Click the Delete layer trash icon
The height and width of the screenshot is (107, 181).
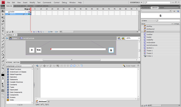12,32
